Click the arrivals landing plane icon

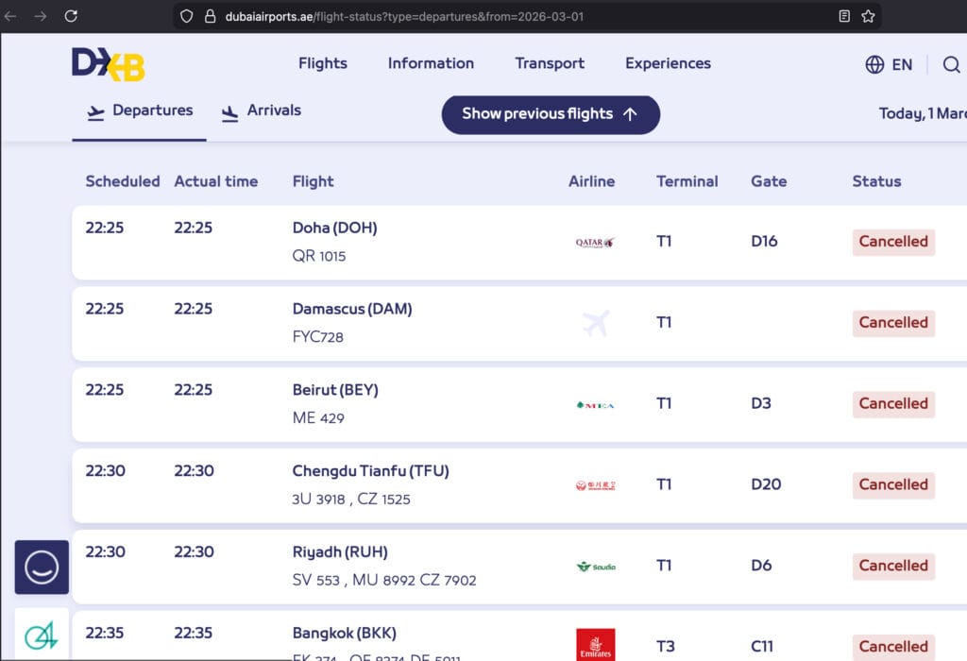229,111
